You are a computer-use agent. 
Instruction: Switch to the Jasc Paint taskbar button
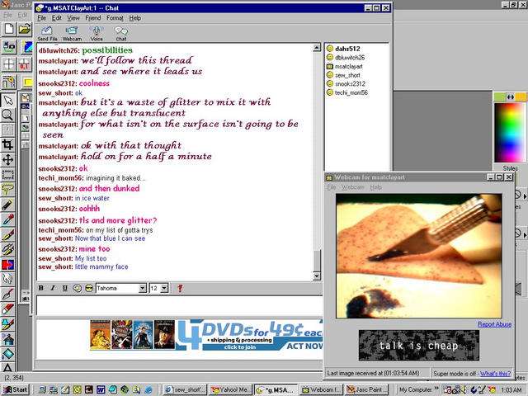click(x=367, y=389)
